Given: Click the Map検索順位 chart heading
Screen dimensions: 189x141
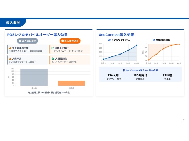Looking at the screenshot, I should (x=163, y=40).
